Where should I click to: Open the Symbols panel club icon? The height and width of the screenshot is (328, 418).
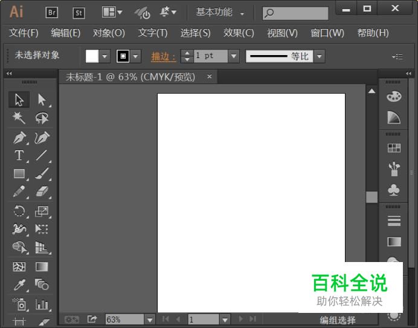point(394,190)
